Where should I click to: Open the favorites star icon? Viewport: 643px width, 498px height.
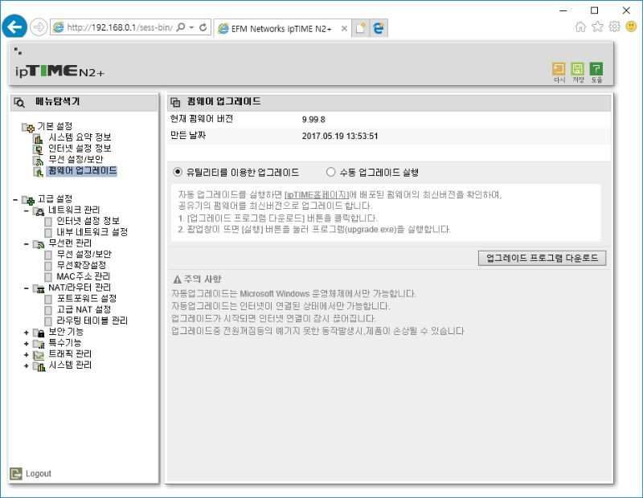[599, 27]
